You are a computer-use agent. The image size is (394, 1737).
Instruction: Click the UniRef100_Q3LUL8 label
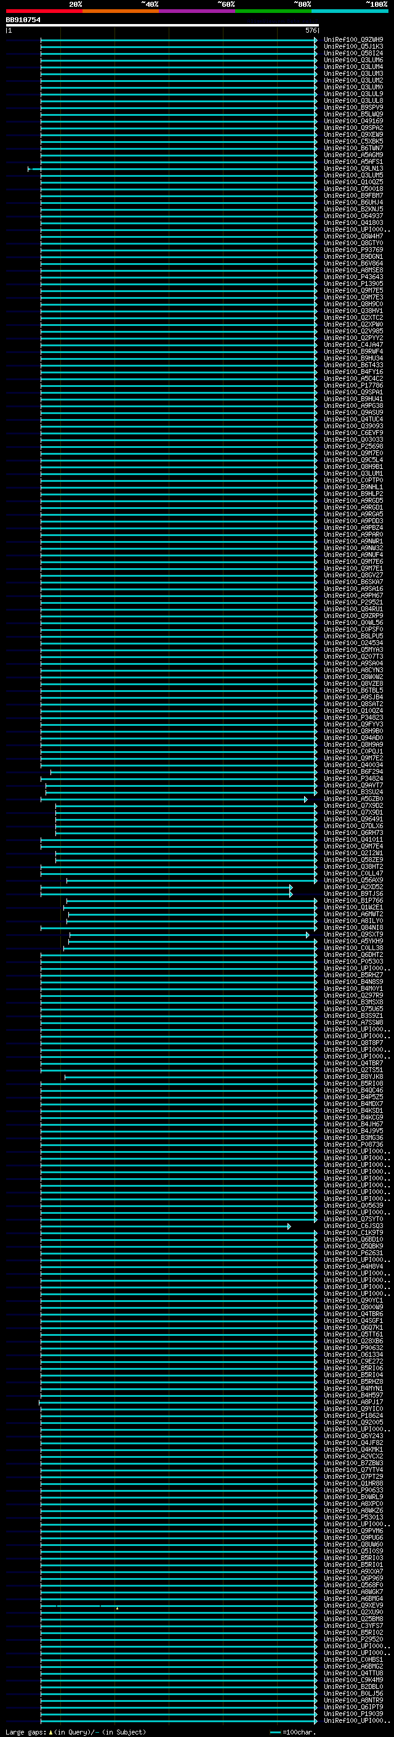[x=353, y=100]
